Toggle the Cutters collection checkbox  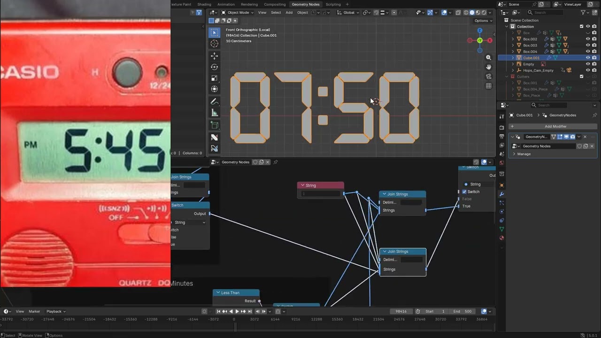tap(582, 77)
